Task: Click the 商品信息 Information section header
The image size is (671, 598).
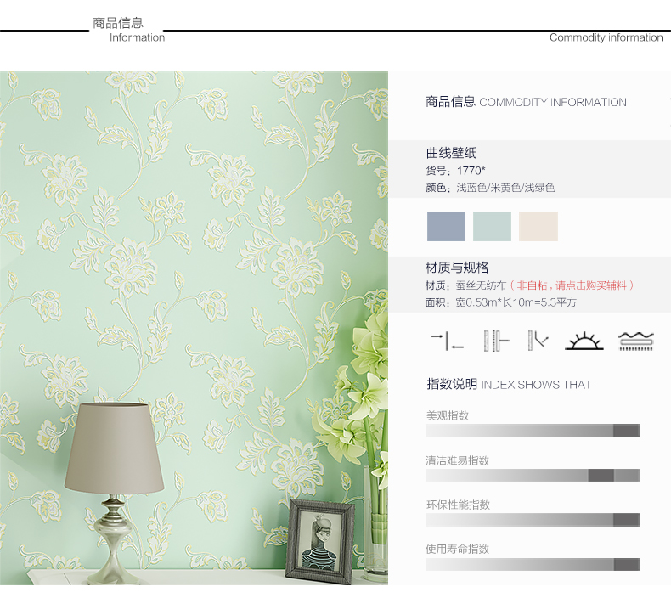Action: [x=128, y=30]
